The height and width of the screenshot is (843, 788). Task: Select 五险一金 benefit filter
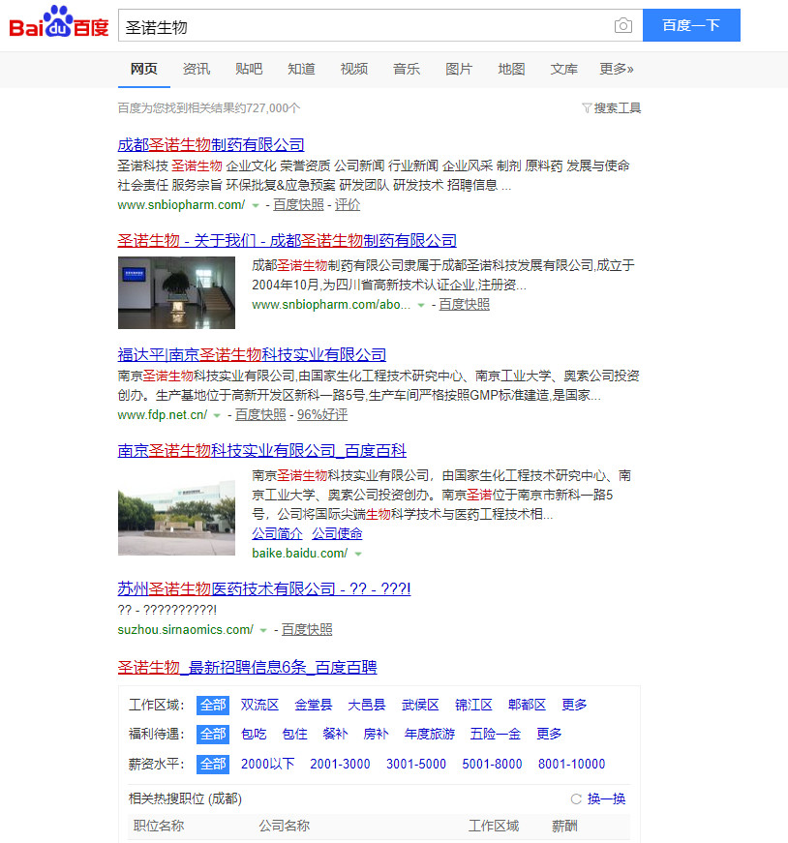(495, 734)
